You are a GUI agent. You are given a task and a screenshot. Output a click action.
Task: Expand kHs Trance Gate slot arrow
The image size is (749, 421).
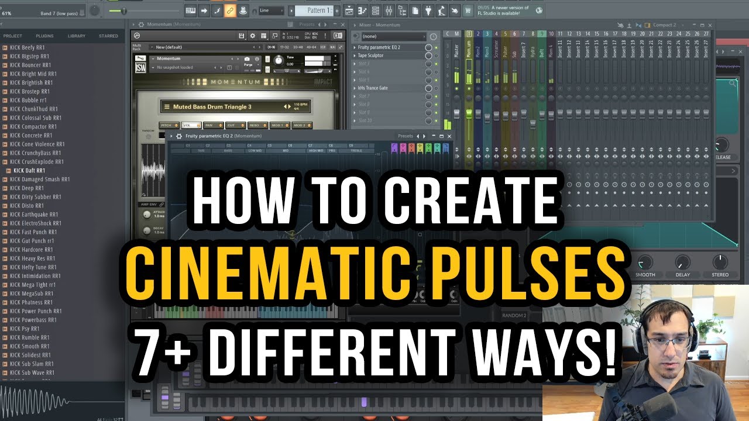coord(355,88)
